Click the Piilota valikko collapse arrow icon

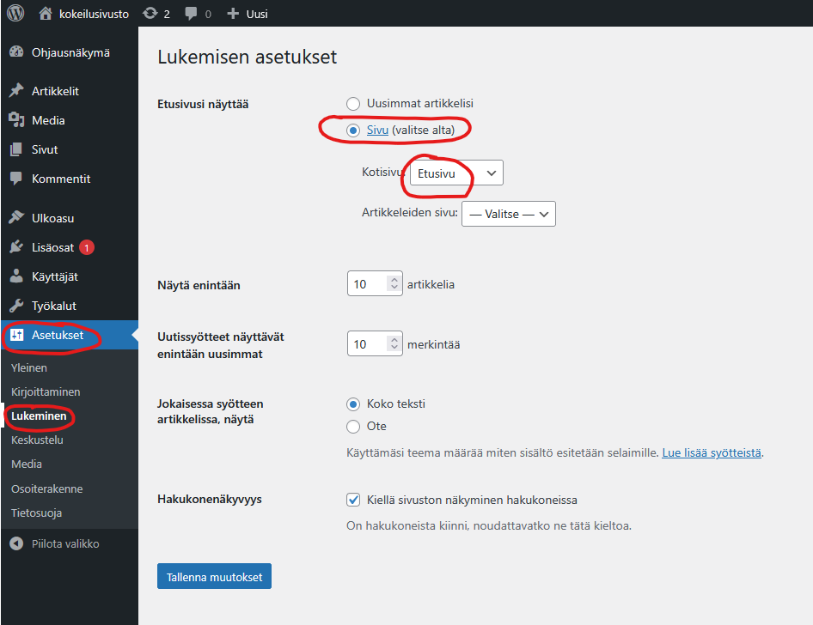point(16,543)
